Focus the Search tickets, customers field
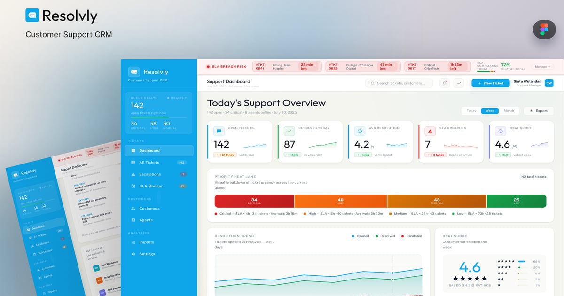This screenshot has height=296, width=564. (399, 83)
